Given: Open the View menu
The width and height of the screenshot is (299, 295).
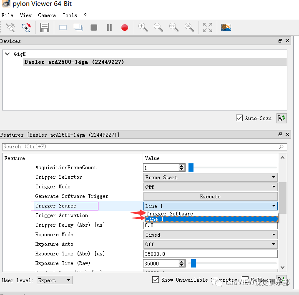Looking at the screenshot, I should (x=26, y=15).
